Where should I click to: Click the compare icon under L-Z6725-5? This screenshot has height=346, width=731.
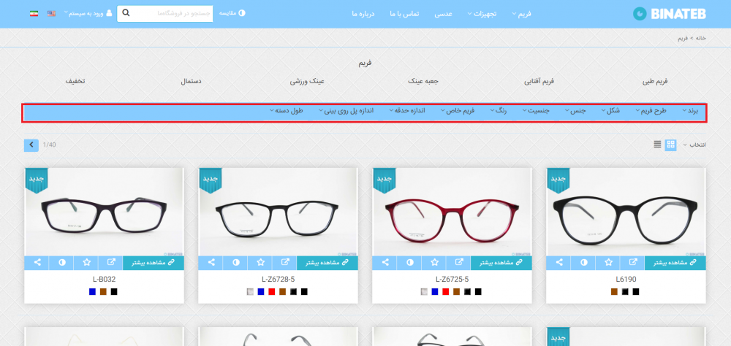410,263
